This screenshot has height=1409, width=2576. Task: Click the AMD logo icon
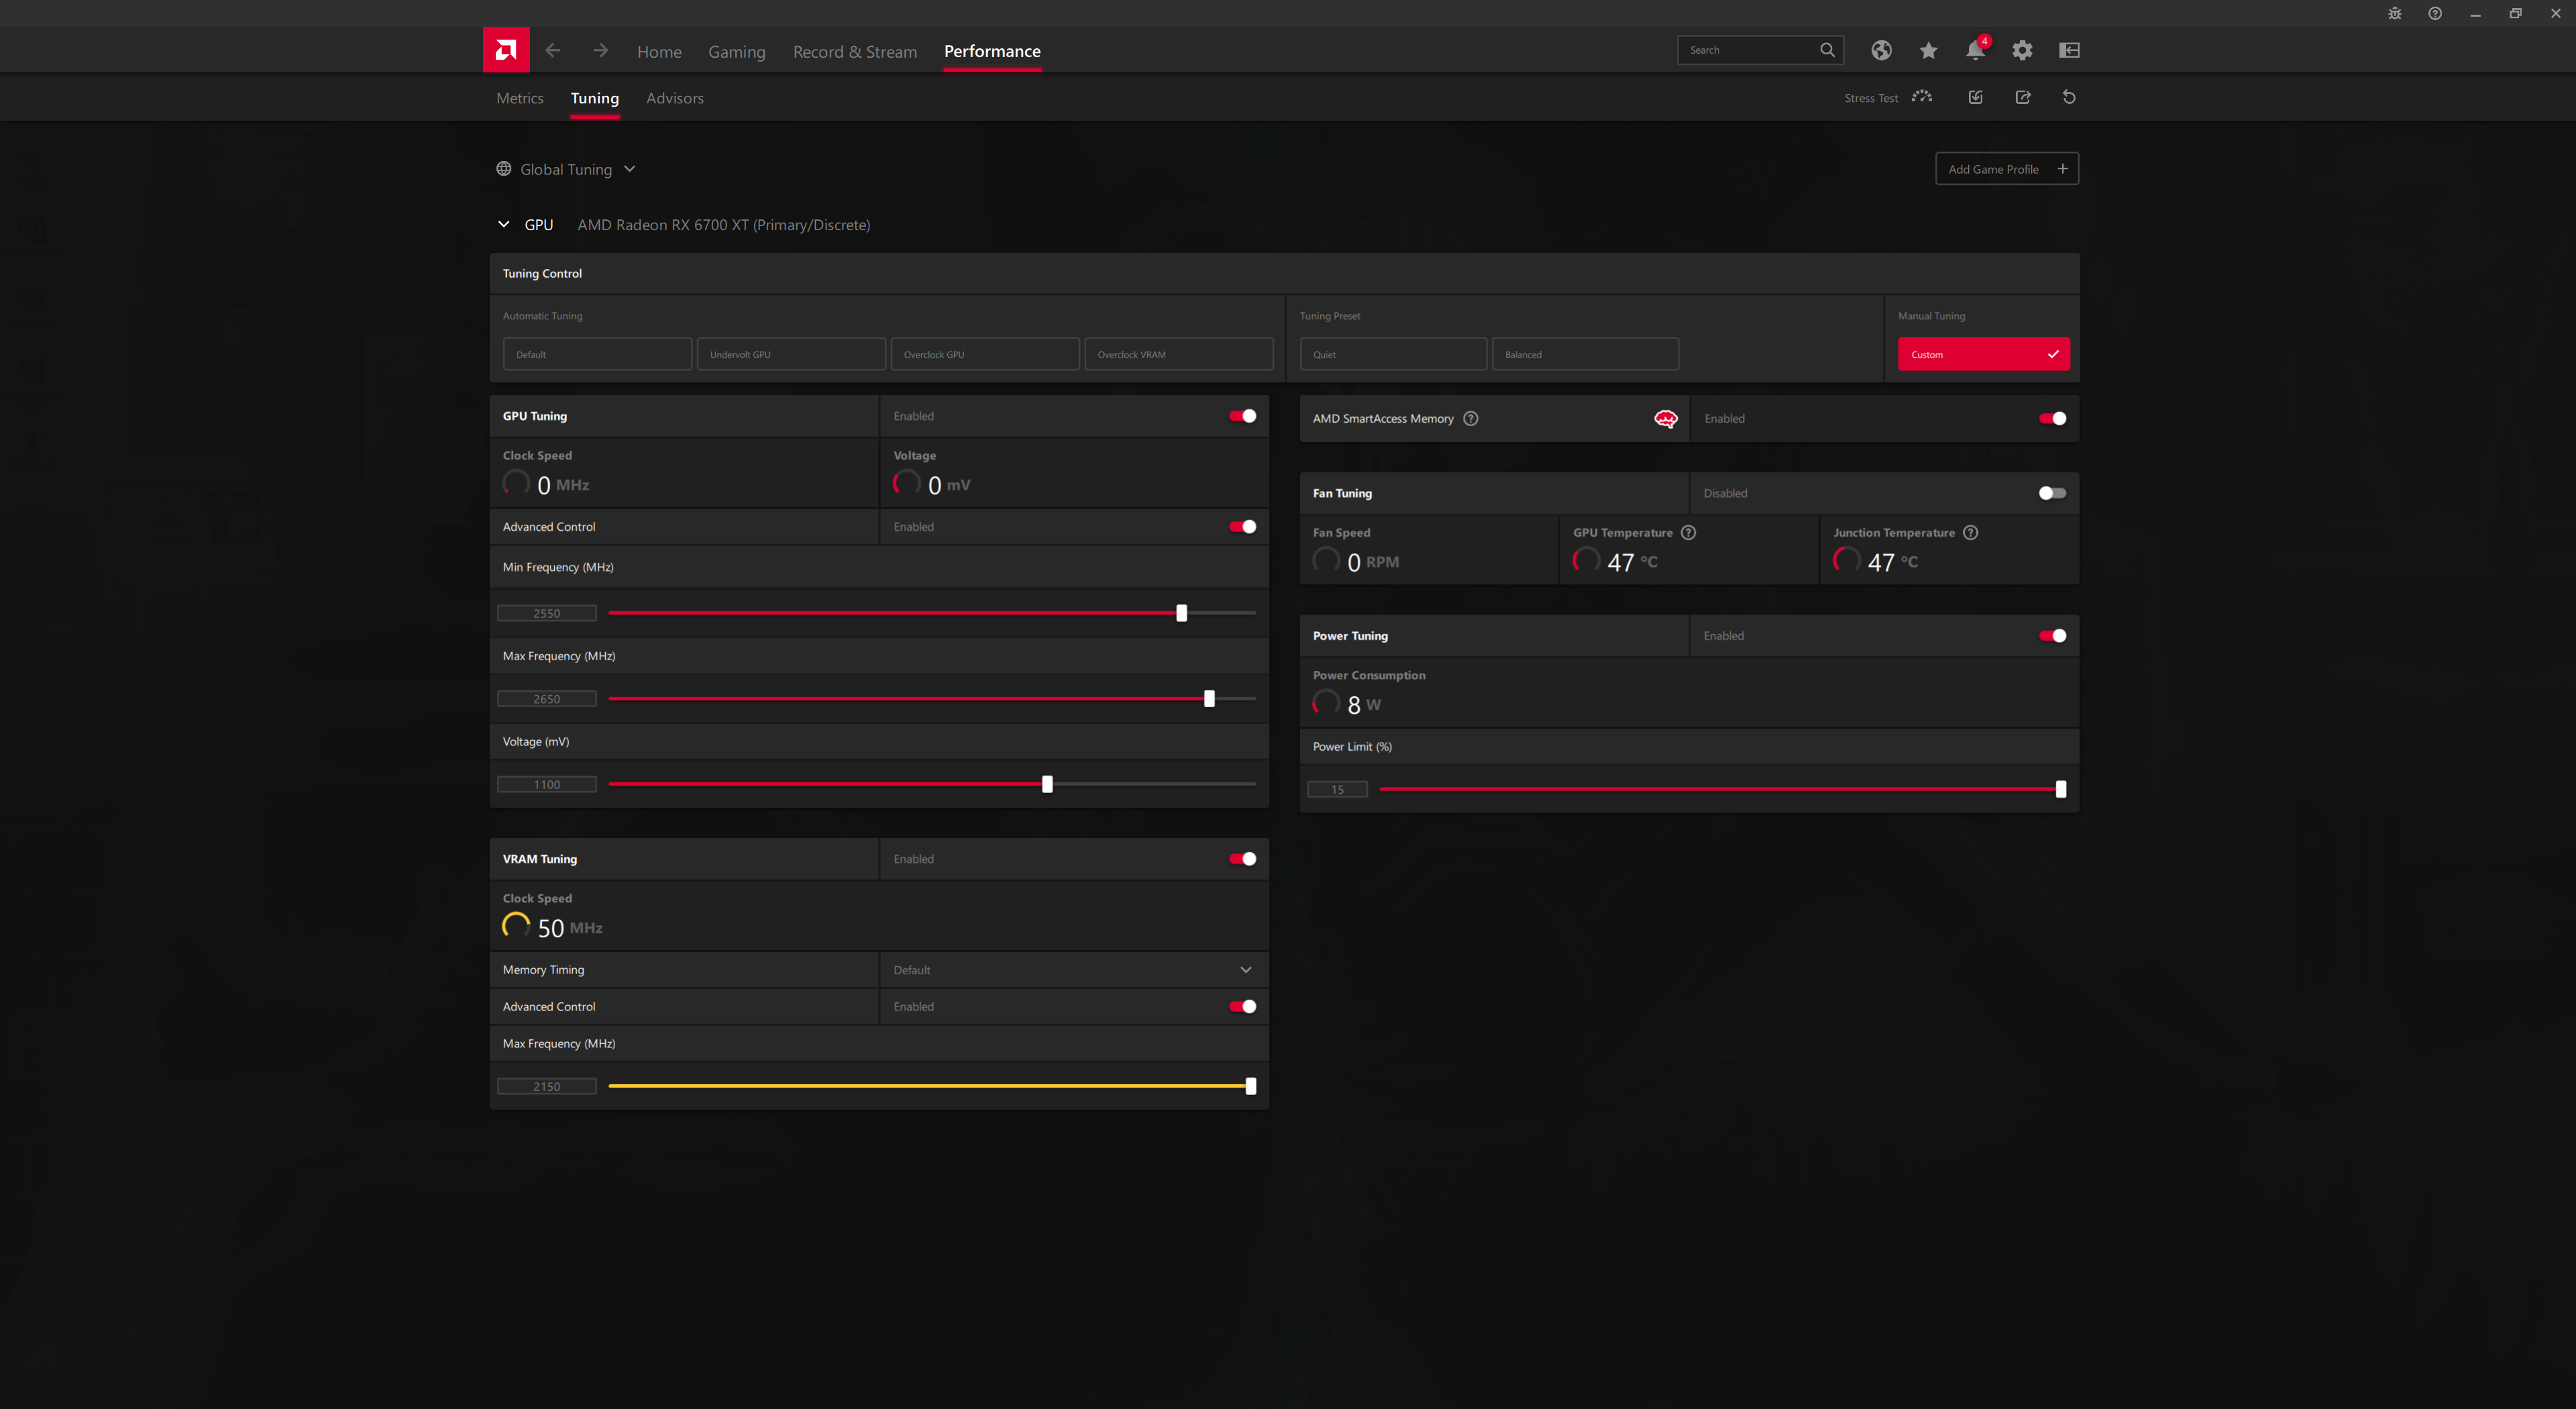pos(506,50)
